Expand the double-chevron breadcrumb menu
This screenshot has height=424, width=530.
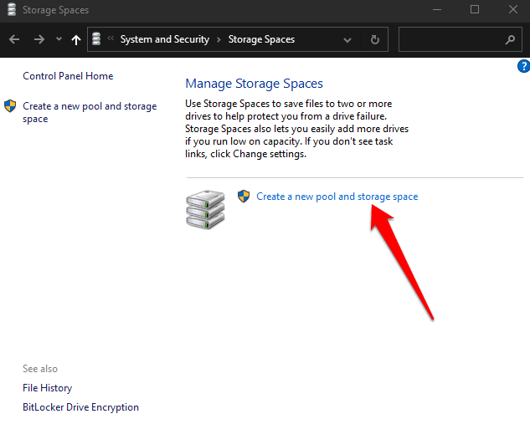[111, 39]
